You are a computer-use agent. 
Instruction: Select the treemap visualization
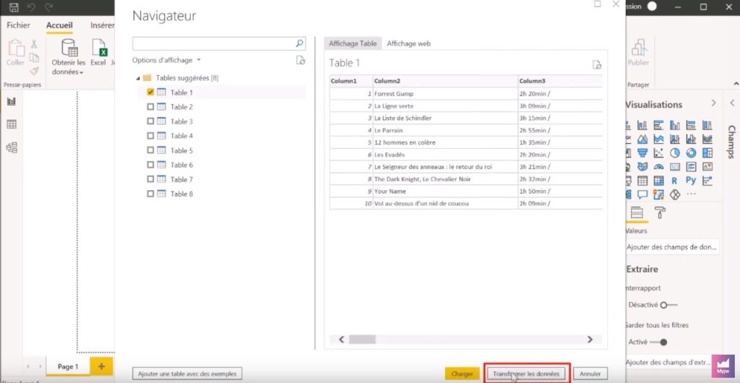707,152
